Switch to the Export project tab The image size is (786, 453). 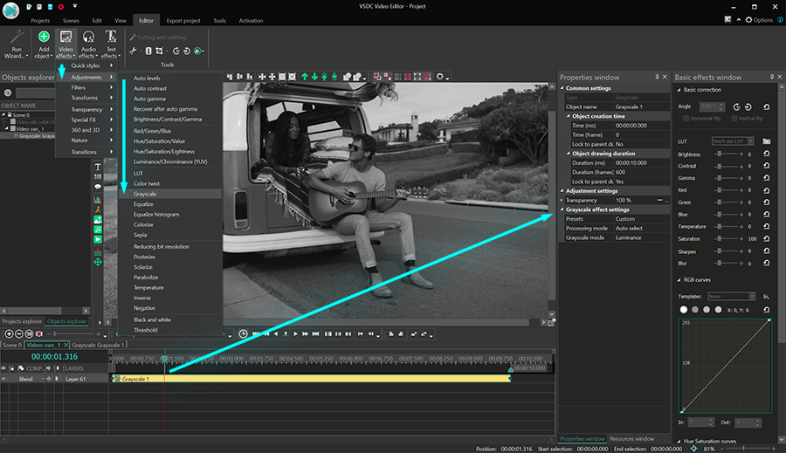pyautogui.click(x=183, y=19)
